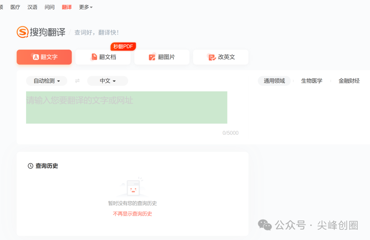The width and height of the screenshot is (370, 240).
Task: Choose the 生物医学 domain option
Action: [312, 81]
